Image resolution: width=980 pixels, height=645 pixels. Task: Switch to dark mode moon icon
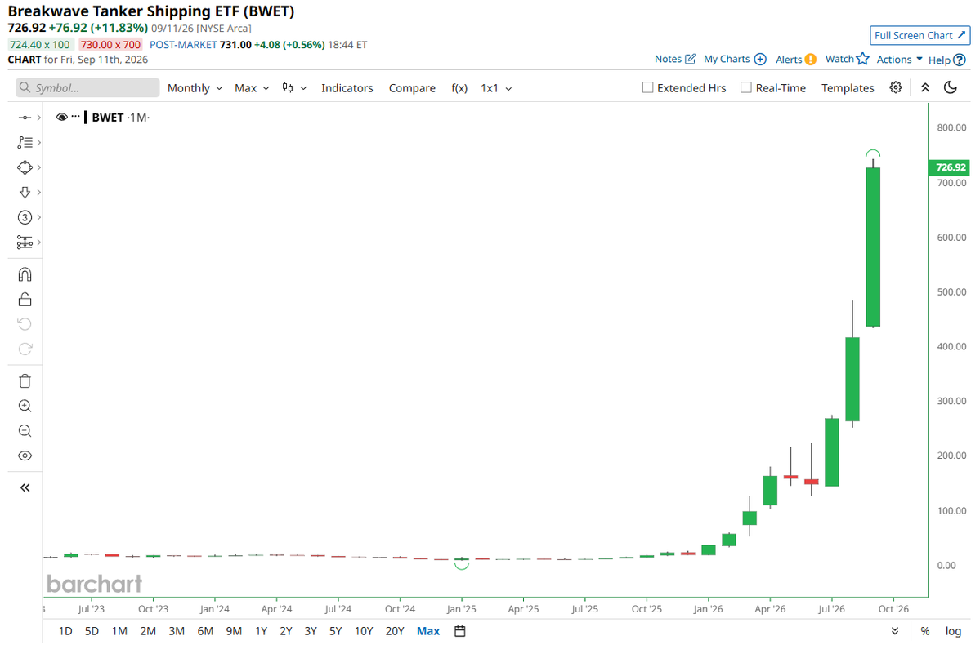coord(951,87)
